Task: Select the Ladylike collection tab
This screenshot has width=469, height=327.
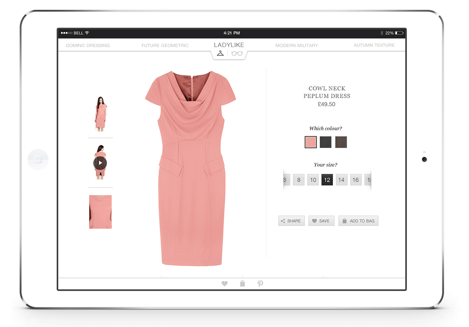Action: coord(229,45)
